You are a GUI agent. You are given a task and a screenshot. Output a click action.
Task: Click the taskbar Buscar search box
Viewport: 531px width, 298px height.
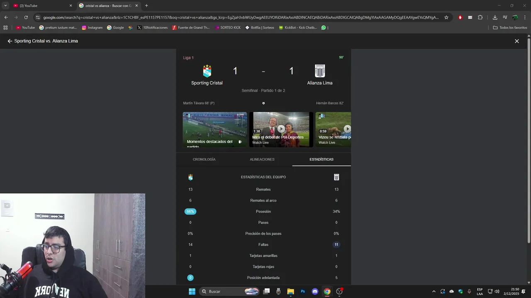(229, 291)
